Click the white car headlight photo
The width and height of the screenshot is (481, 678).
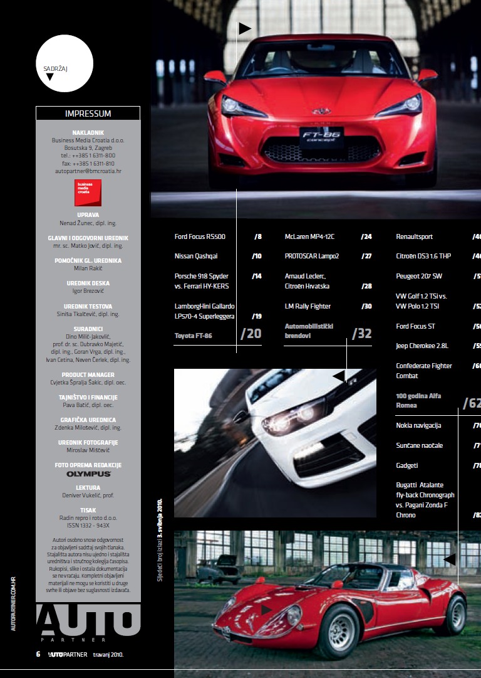275,443
